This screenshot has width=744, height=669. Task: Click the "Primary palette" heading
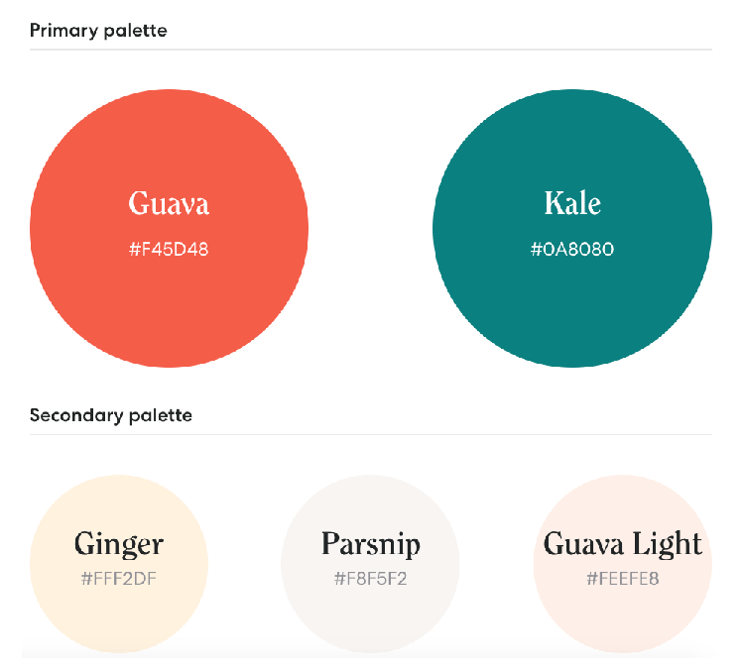tap(98, 31)
